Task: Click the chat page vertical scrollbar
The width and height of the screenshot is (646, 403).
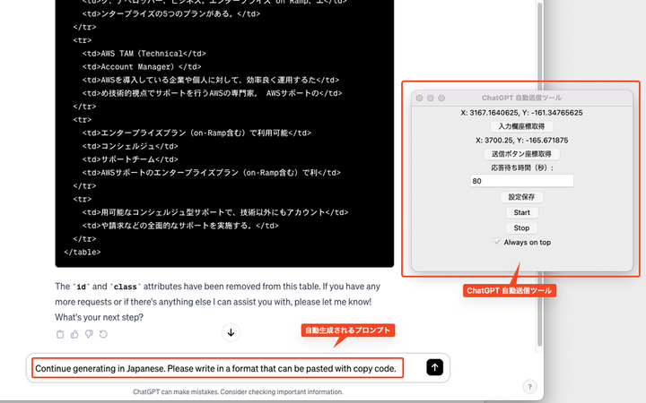Action: point(540,175)
